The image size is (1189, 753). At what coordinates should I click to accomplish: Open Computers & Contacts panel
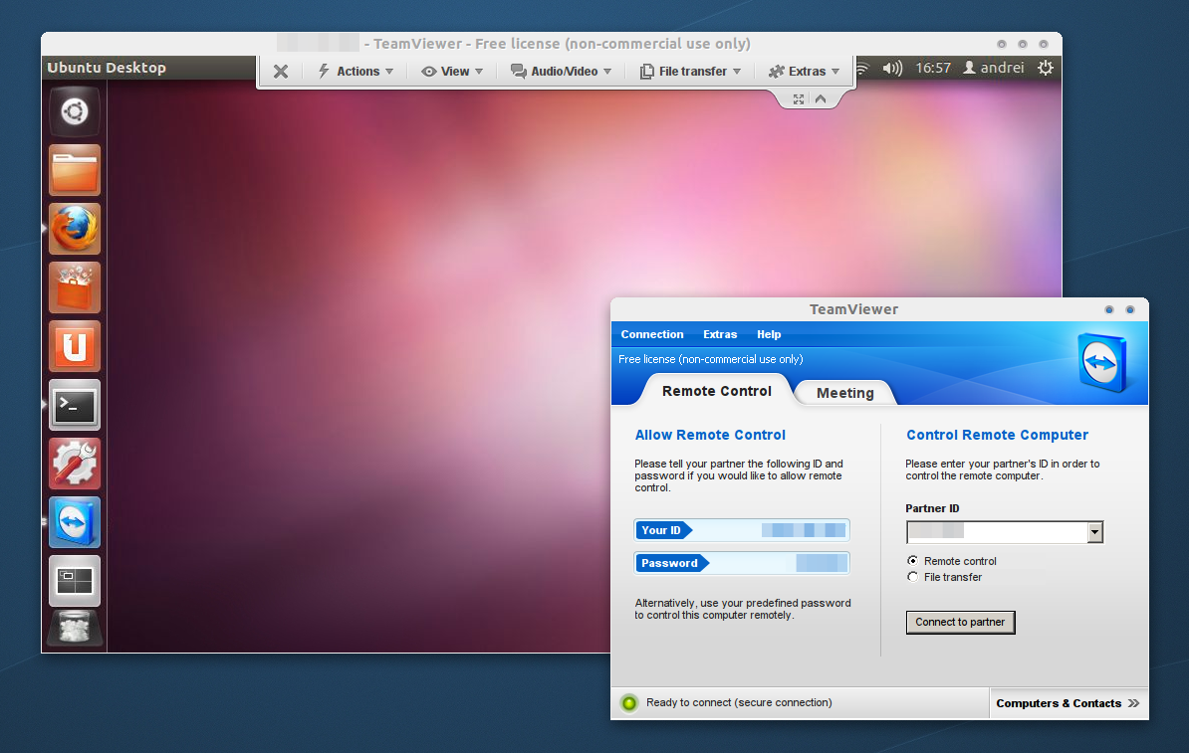1068,703
